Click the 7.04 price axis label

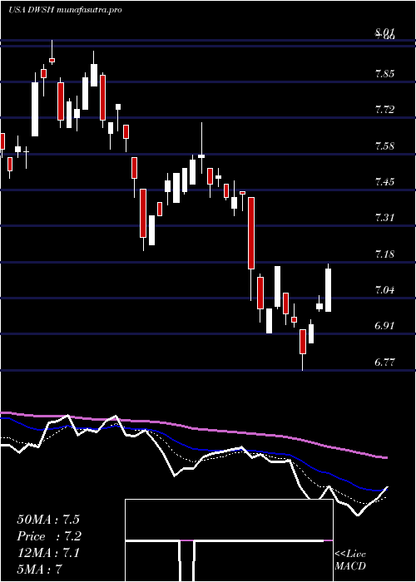tap(384, 290)
